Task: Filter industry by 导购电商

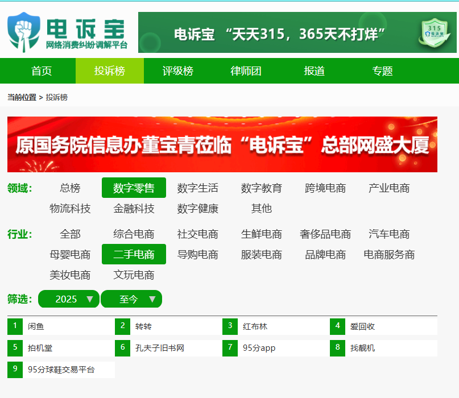Action: click(x=197, y=255)
